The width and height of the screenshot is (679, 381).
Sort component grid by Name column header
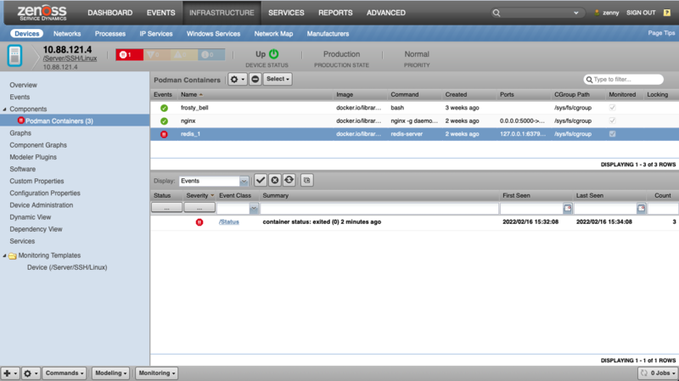(188, 95)
